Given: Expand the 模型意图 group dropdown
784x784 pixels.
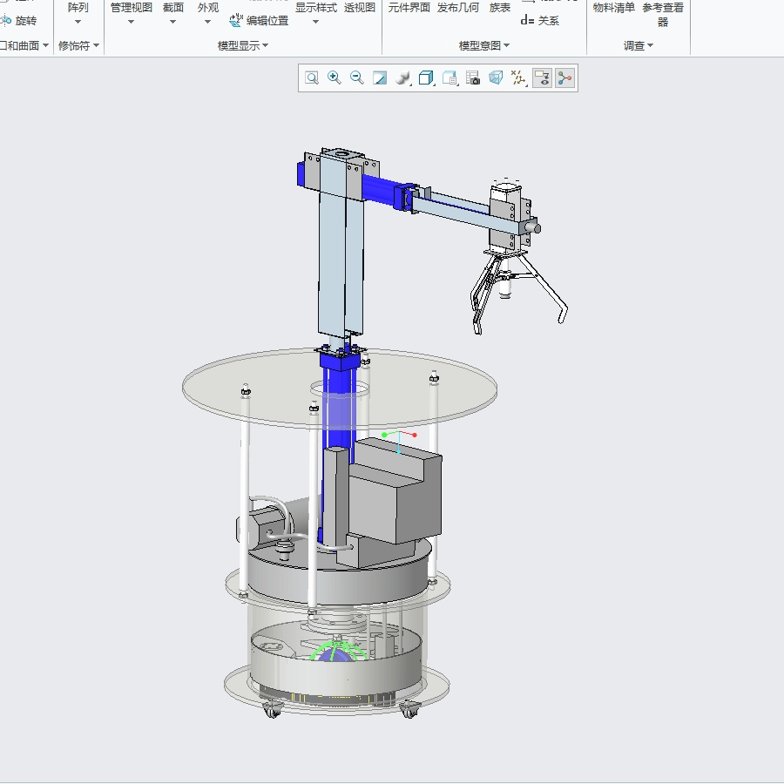Looking at the screenshot, I should click(484, 46).
